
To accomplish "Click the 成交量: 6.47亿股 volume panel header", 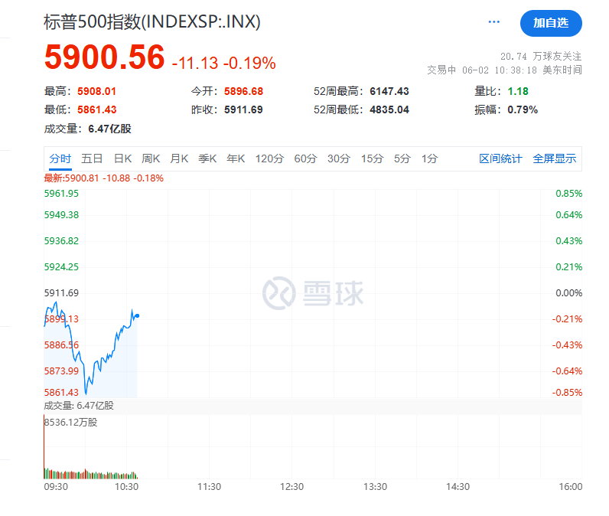I will click(x=79, y=406).
